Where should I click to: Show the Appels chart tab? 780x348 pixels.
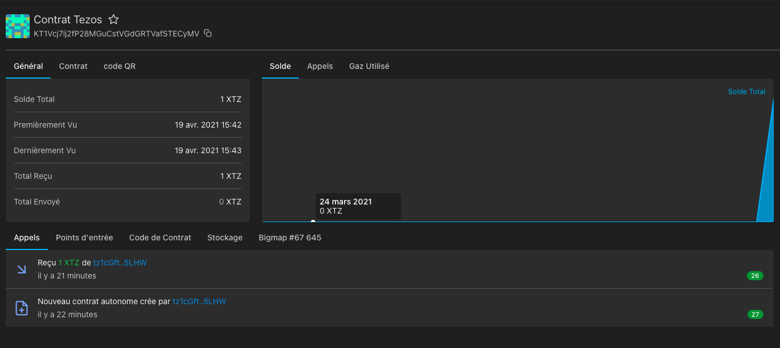[x=320, y=66]
